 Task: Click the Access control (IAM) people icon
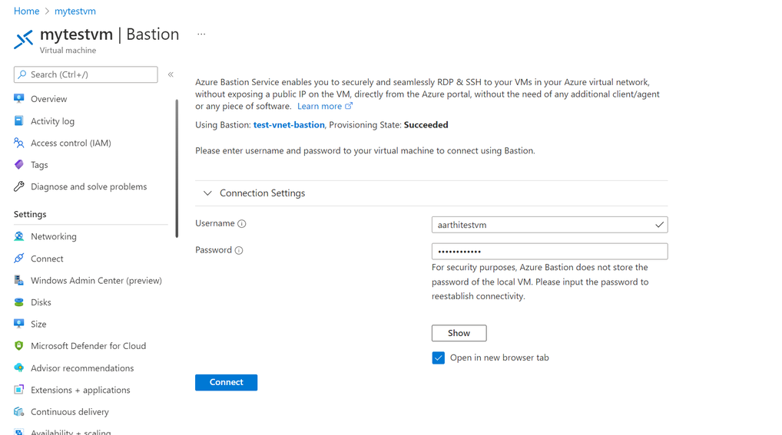coord(19,143)
